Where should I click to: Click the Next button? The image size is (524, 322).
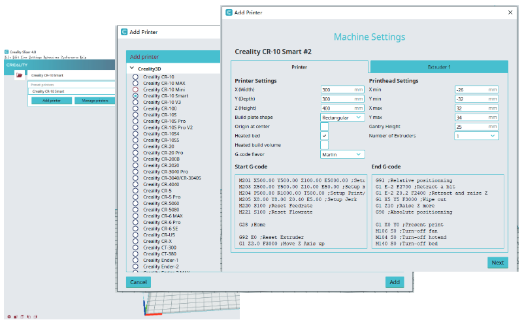coord(497,263)
